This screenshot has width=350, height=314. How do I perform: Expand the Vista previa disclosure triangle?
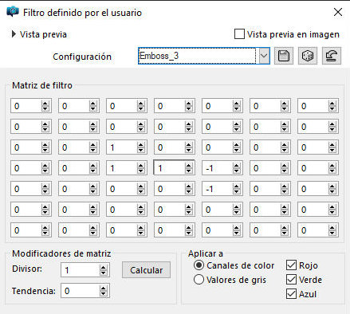coord(14,34)
